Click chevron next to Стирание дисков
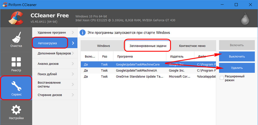Image resolution: width=258 pixels, height=125 pixels. tap(73, 95)
